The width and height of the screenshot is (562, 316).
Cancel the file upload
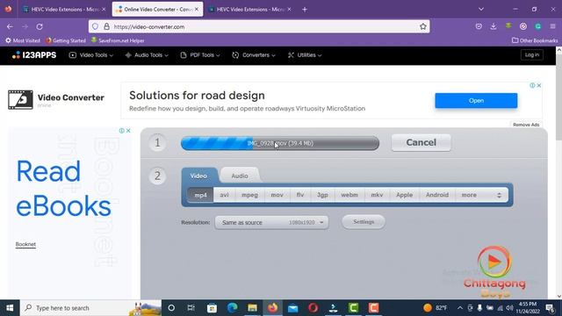pos(421,142)
